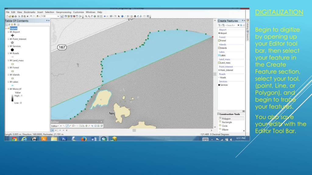Toggle the Services layer checkbox

tap(11, 46)
